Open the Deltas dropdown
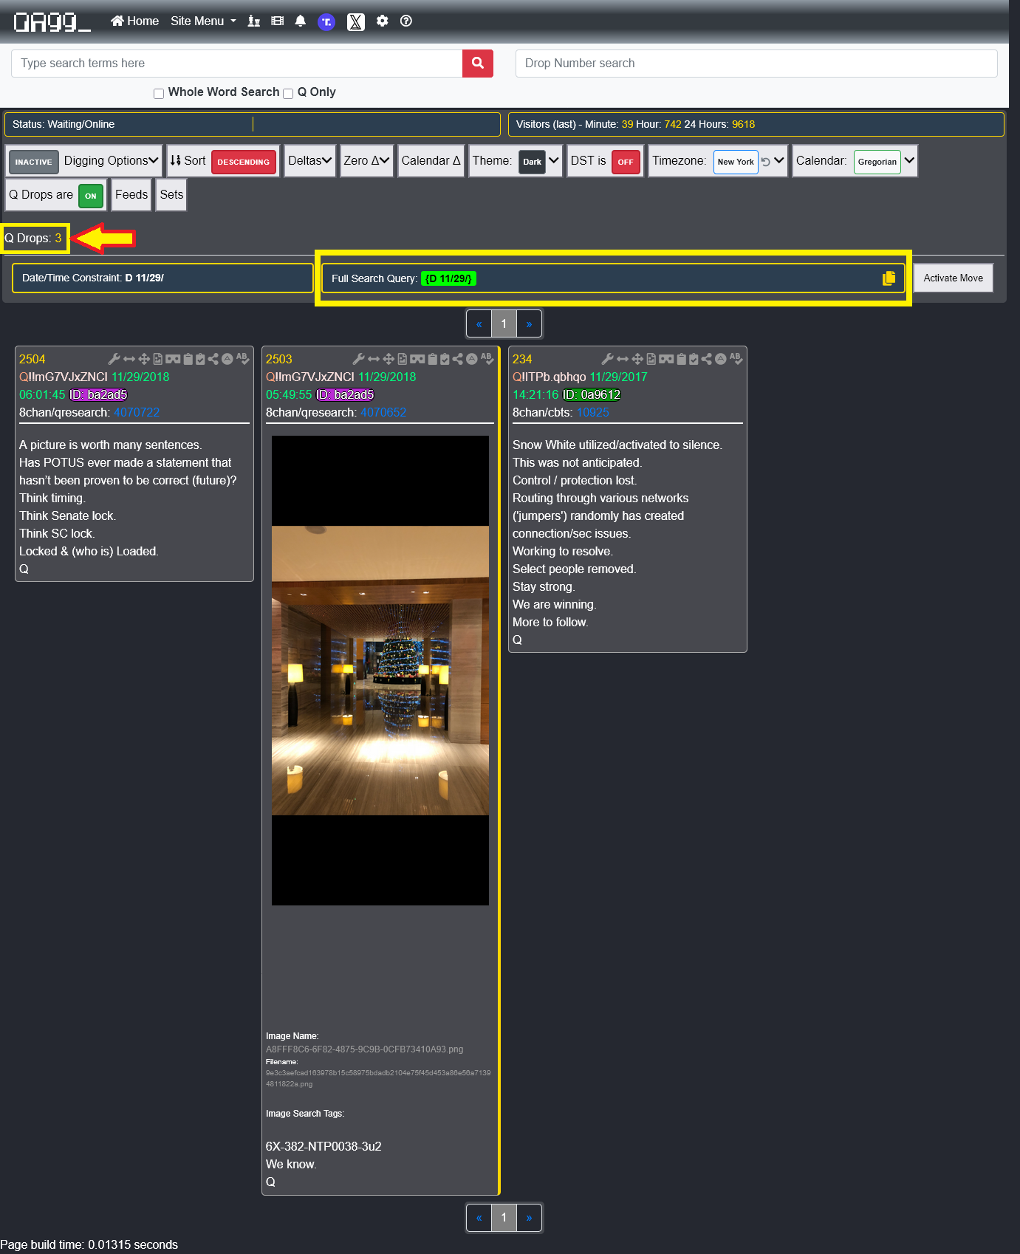The width and height of the screenshot is (1020, 1254). [x=309, y=161]
